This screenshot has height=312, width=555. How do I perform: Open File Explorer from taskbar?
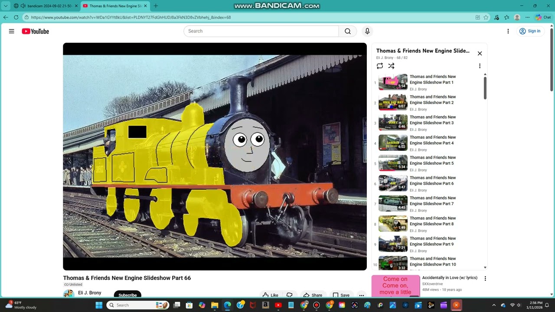pos(215,305)
